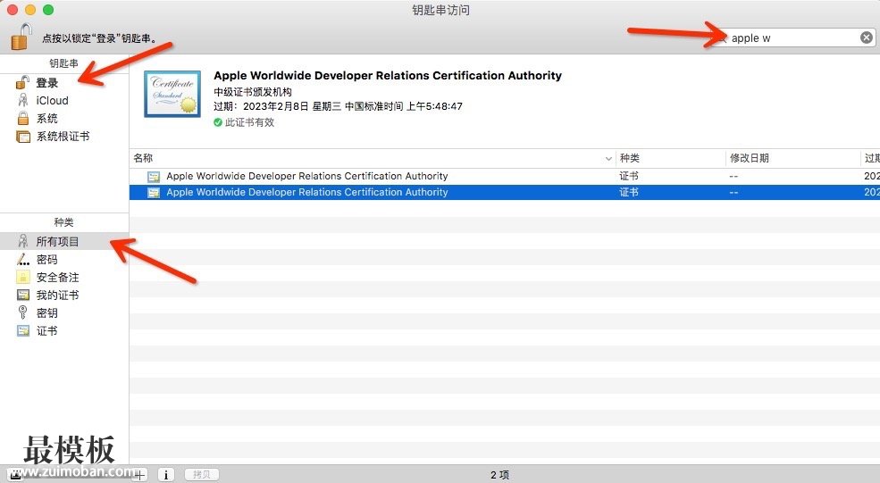880x483 pixels.
Task: Click the large Certificate Standard thumbnail
Action: [172, 94]
